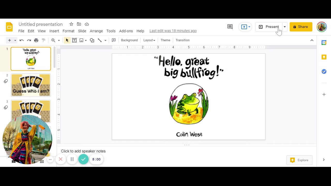The height and width of the screenshot is (186, 331).
Task: Cancel the recording with red X
Action: coord(61,159)
